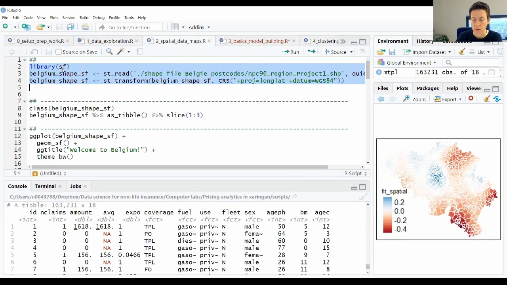Remove the current plot with the red X
This screenshot has height=285, width=507.
[x=471, y=99]
